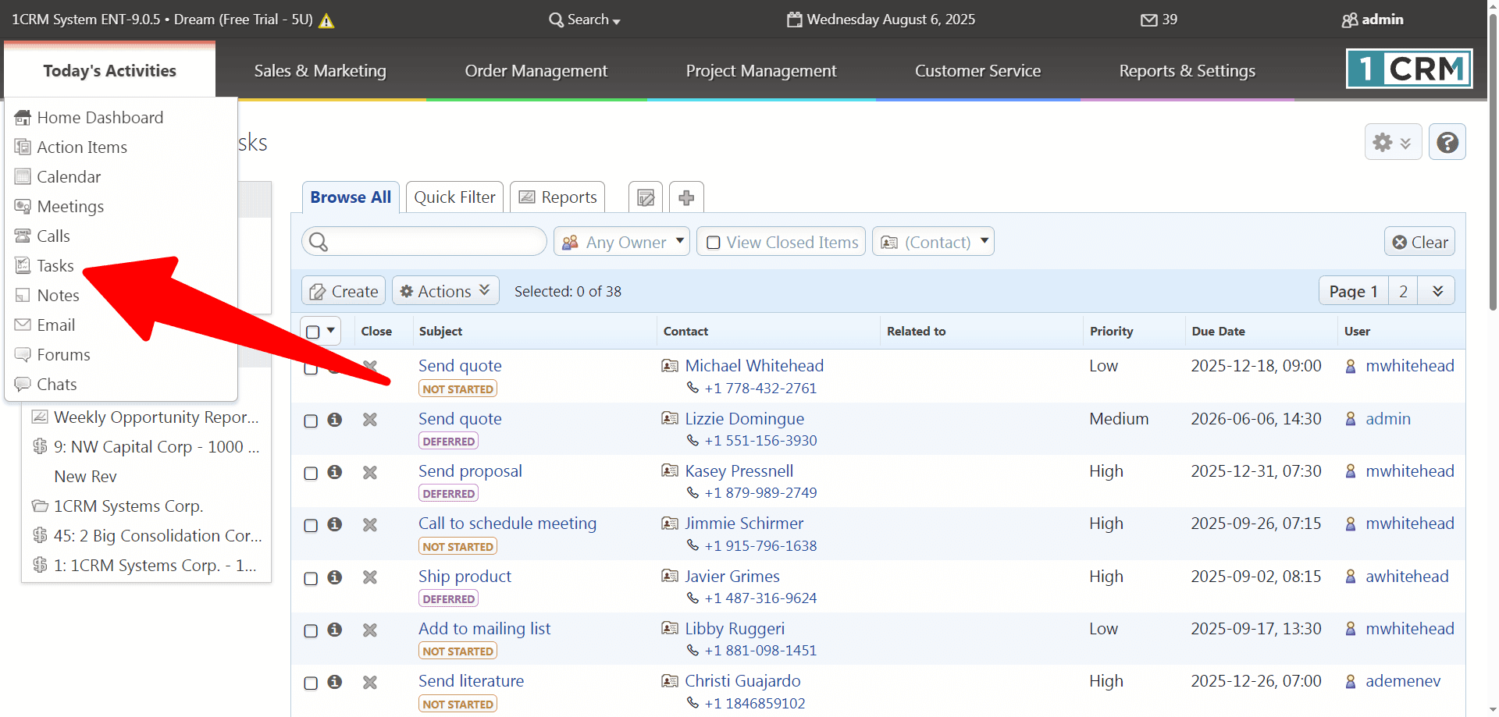Open the Sales & Marketing menu
The height and width of the screenshot is (717, 1499).
(320, 71)
